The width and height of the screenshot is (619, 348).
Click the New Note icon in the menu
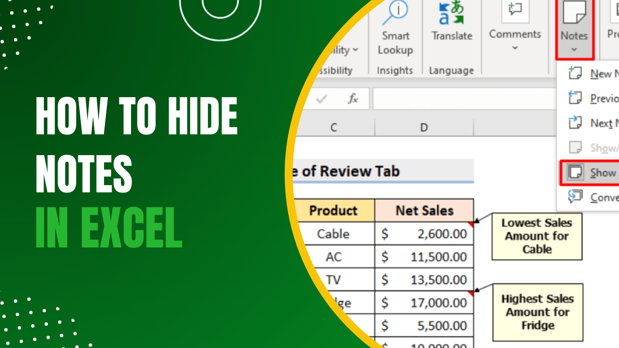point(575,73)
